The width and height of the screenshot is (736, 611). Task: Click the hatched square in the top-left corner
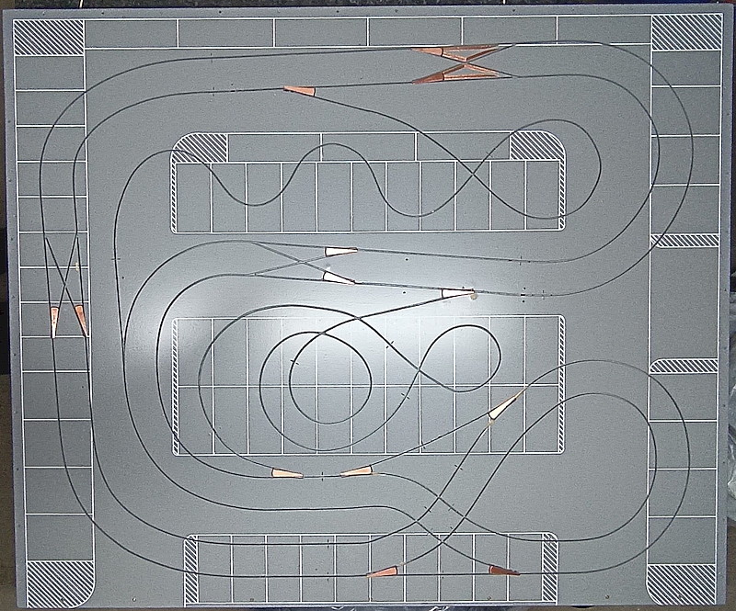[48, 37]
